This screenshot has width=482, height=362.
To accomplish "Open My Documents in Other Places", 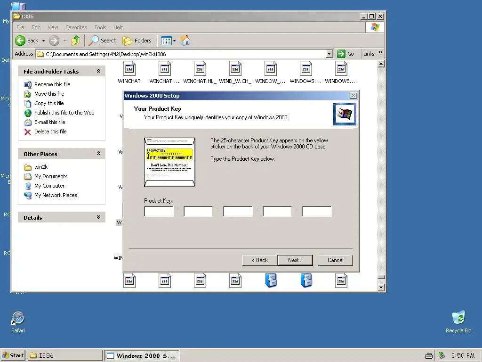I will coord(51,176).
